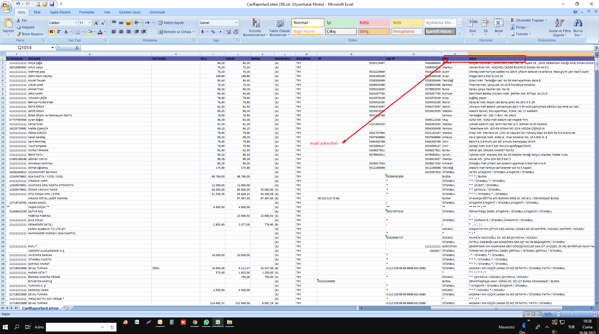Screen dimensions: 599x334
Task: Apply the Kötü cell style
Action: point(374,23)
